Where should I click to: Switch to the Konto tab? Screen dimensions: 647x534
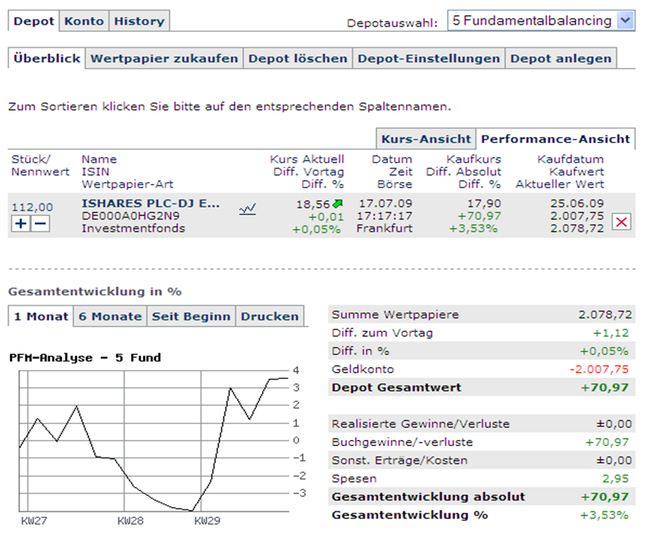[85, 21]
